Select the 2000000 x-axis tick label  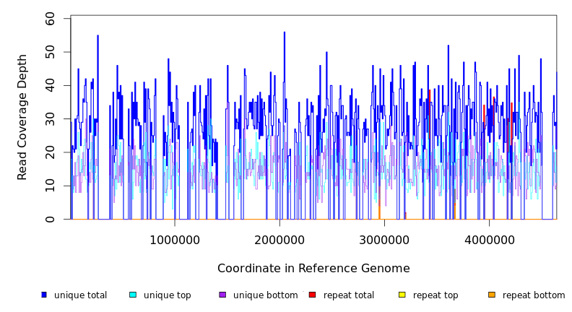[x=279, y=240]
